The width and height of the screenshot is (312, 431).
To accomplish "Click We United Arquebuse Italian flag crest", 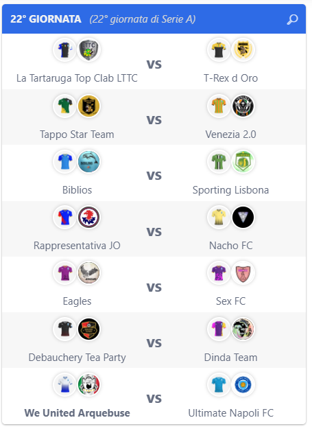I will 88,384.
